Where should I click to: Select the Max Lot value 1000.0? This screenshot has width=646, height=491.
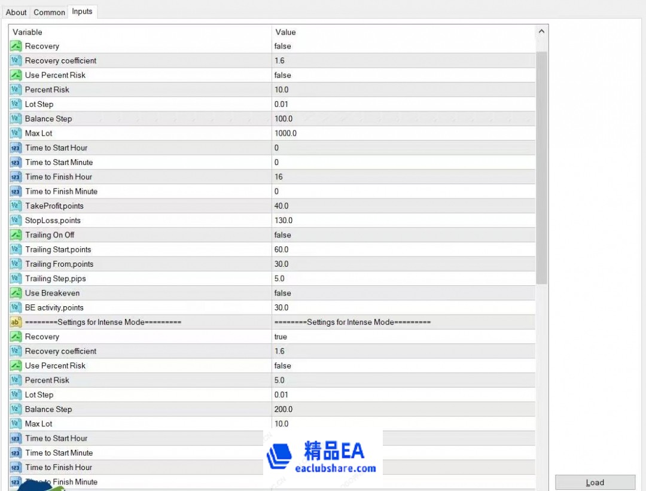pos(286,133)
